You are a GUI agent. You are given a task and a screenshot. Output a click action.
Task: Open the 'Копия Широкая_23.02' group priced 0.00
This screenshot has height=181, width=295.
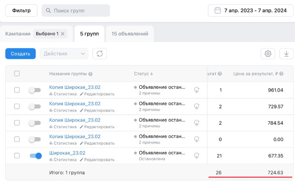coord(75,136)
